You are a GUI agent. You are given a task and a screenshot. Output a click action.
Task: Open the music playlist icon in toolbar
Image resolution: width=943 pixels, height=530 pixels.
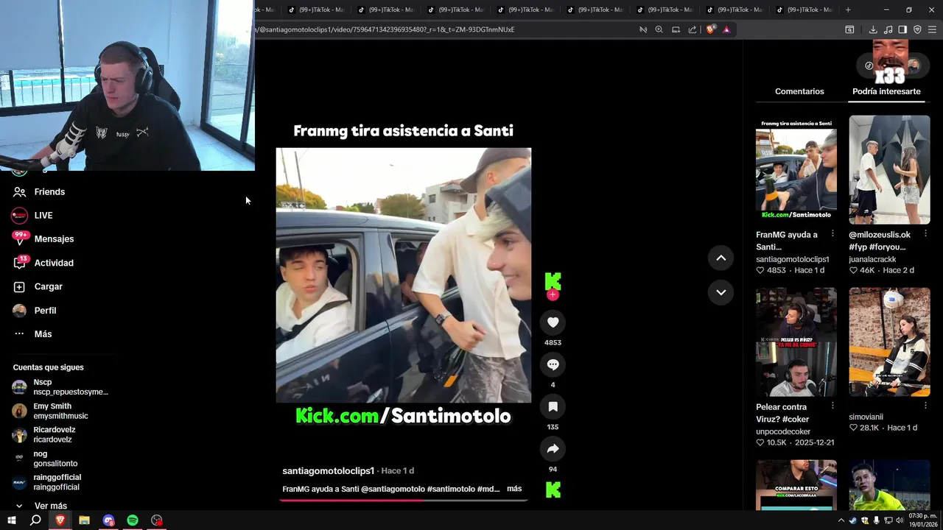[x=888, y=29]
